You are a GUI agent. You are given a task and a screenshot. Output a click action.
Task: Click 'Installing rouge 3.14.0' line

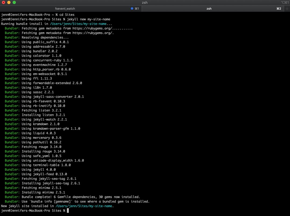click(43, 151)
